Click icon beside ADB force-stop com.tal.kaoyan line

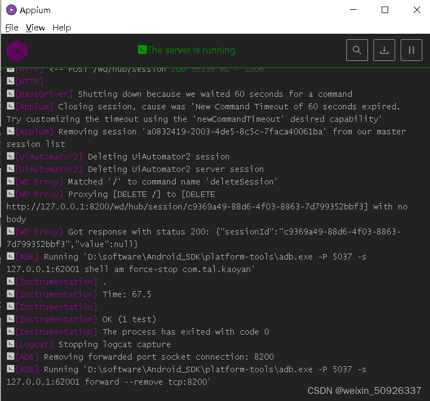coord(10,256)
